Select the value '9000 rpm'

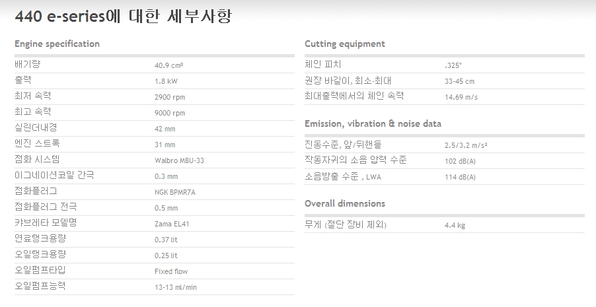coord(170,113)
